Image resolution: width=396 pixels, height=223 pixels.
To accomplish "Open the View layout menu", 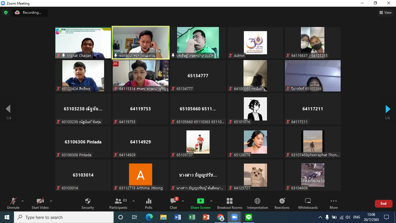I will (x=386, y=12).
